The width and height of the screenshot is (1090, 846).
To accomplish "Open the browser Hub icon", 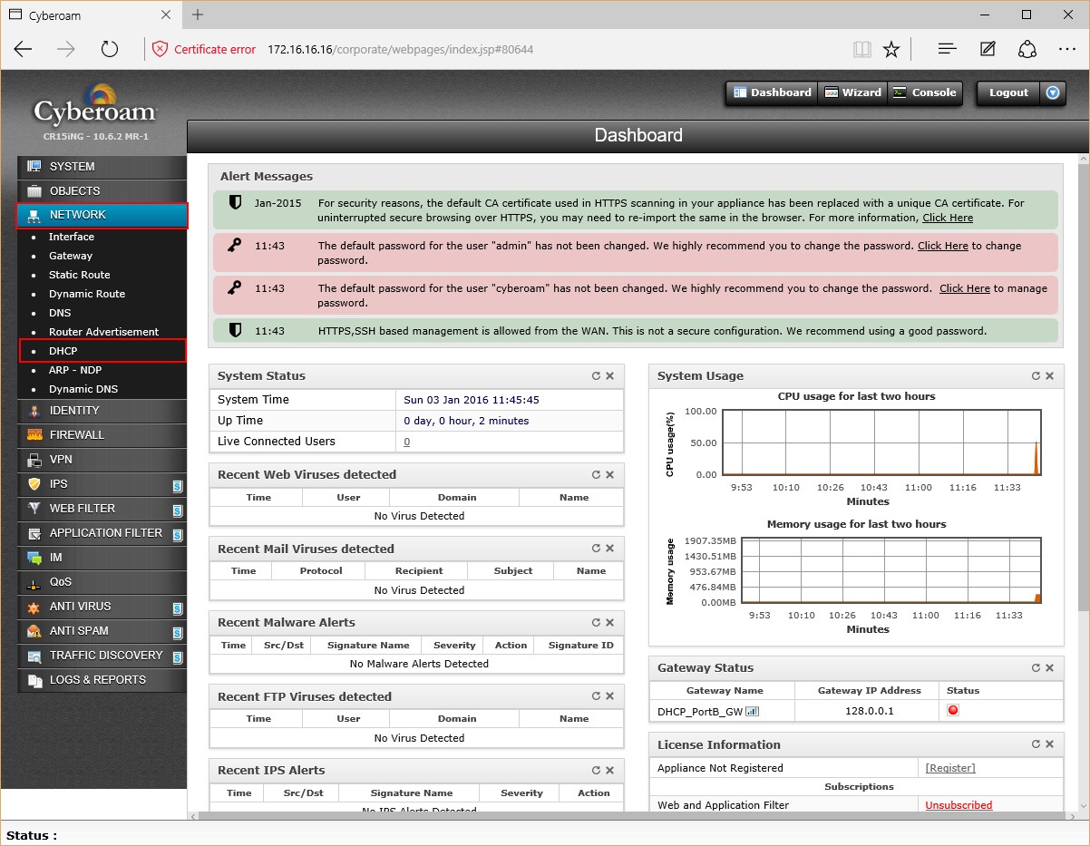I will tap(948, 49).
